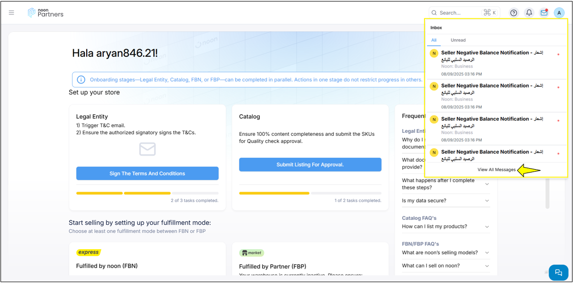This screenshot has width=573, height=283.
Task: Click the page vertical scrollbar
Action: [548, 193]
